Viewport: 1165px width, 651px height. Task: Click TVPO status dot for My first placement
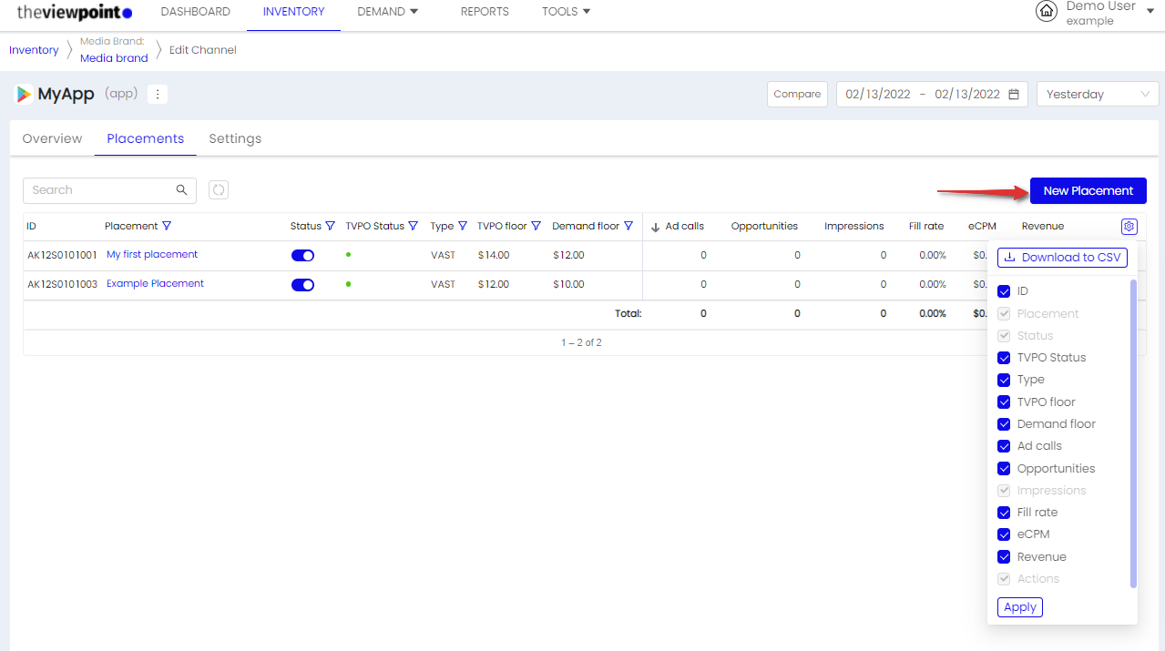pos(349,255)
